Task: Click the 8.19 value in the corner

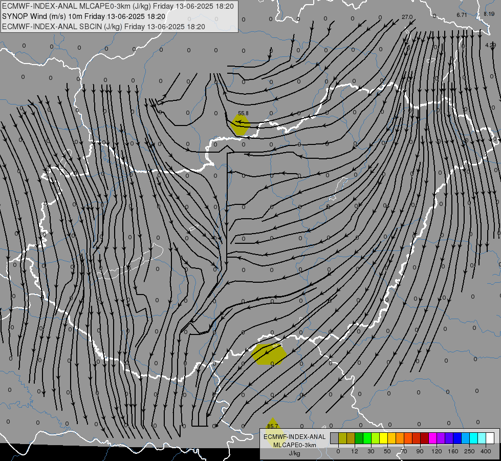Action: [489, 14]
